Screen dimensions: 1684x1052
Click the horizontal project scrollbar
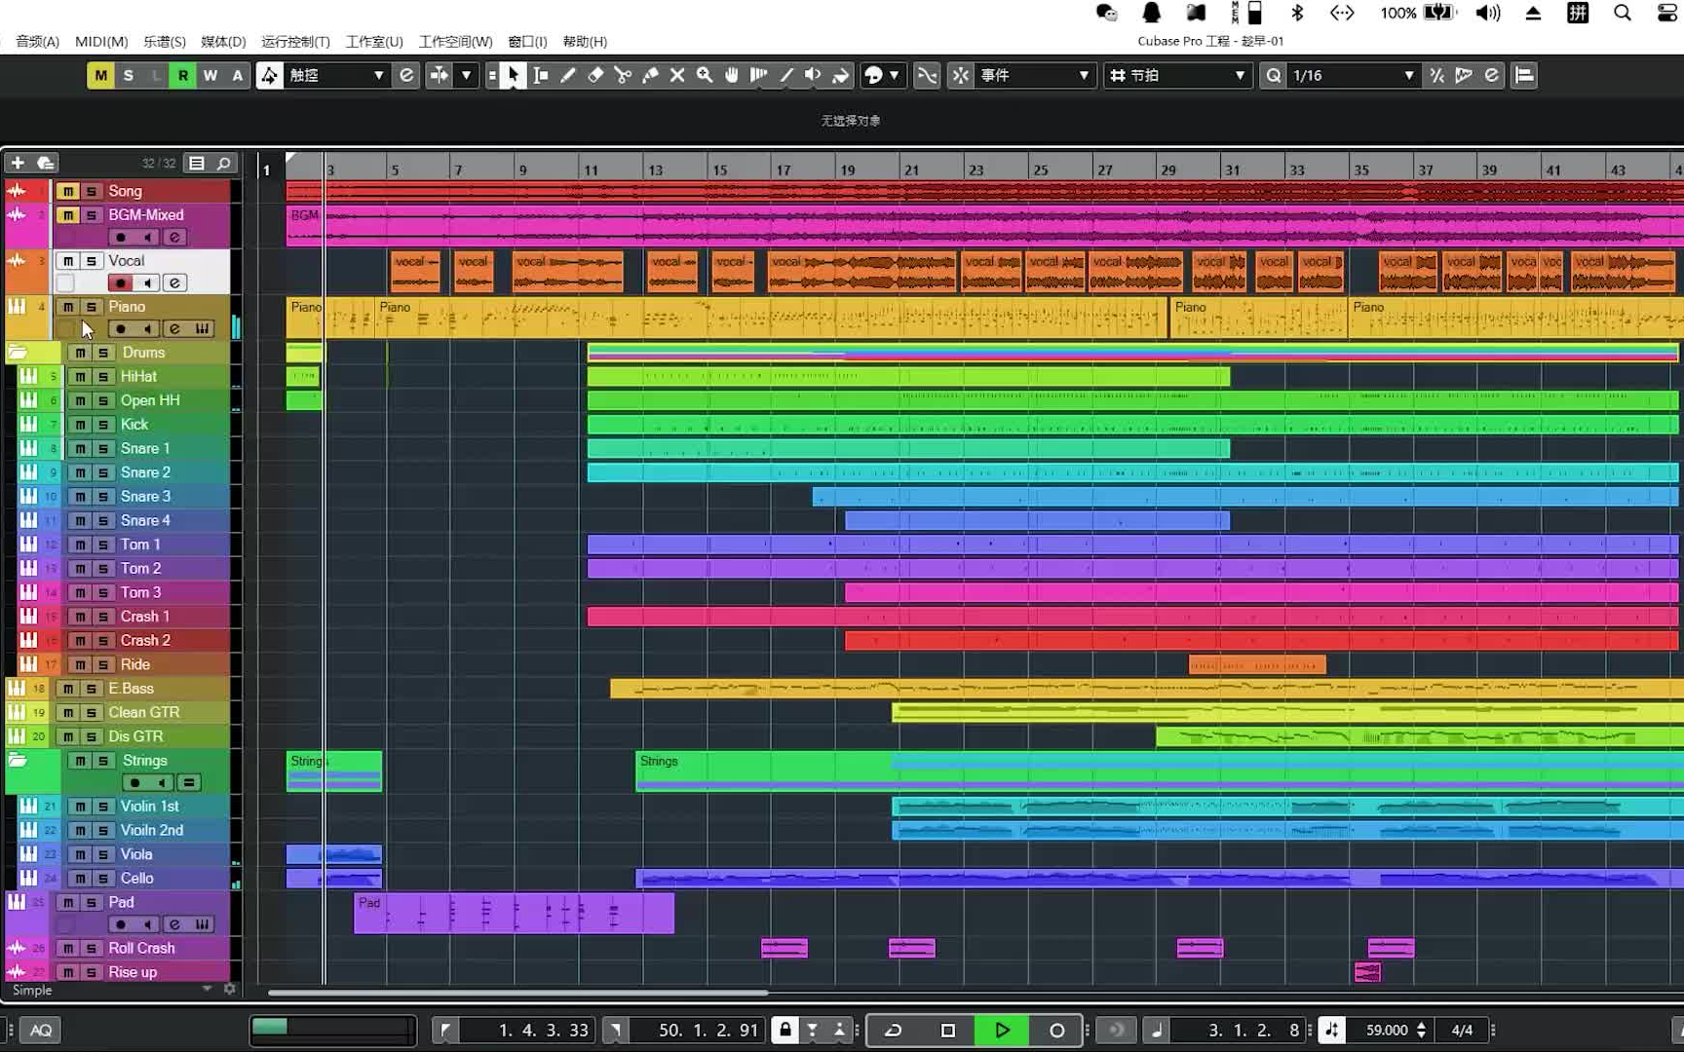(x=517, y=993)
